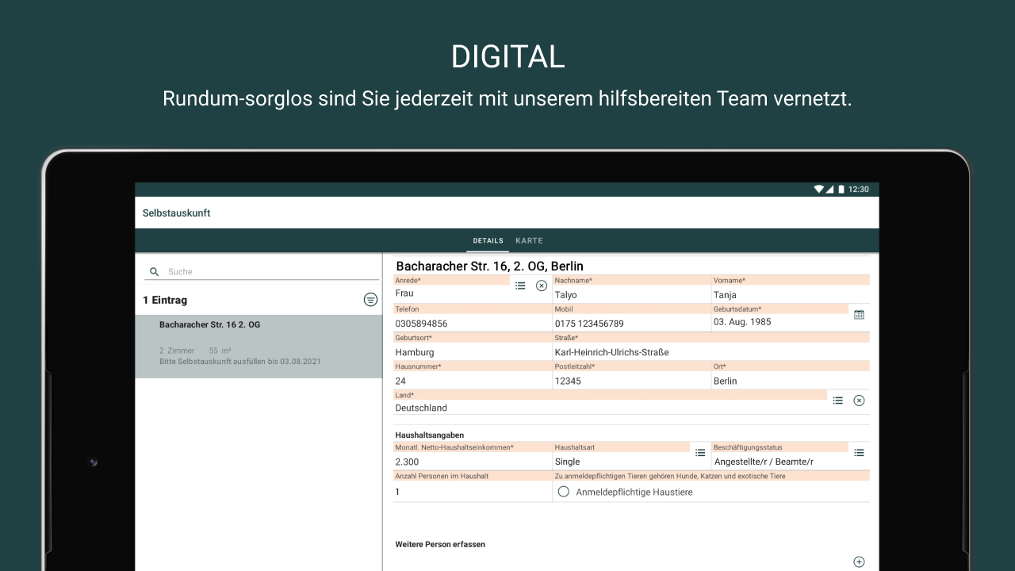1015x571 pixels.
Task: Open the filter icon beside 1 Eintrag
Action: coord(370,299)
